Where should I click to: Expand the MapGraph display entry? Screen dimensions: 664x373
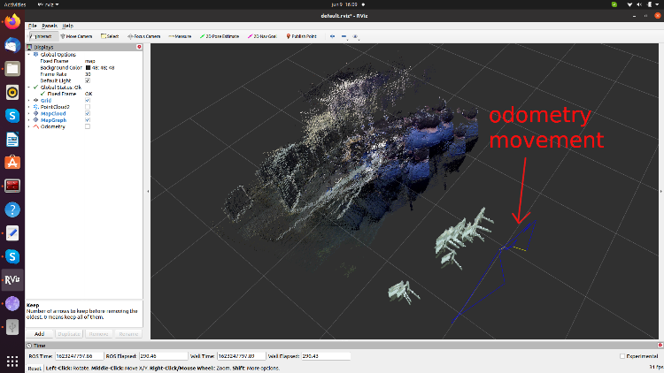(29, 120)
